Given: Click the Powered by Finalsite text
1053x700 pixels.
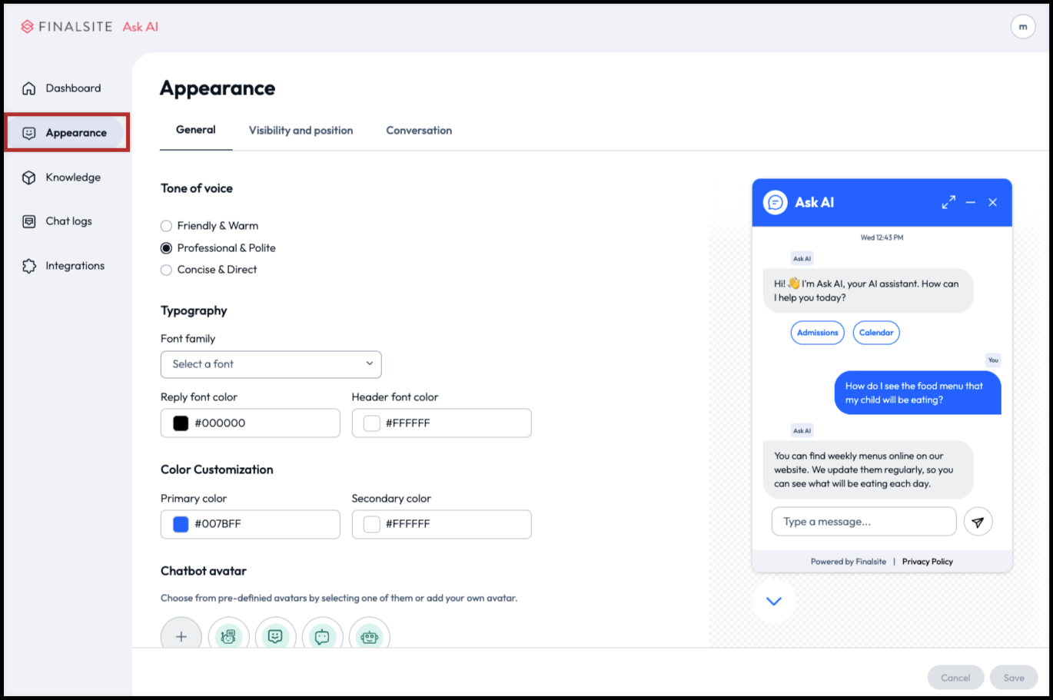Looking at the screenshot, I should [849, 562].
